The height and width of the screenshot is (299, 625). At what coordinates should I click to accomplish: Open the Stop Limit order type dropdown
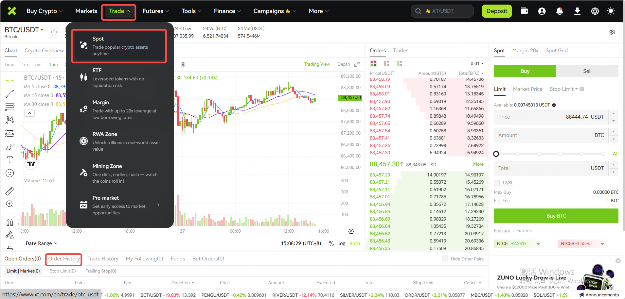pos(563,89)
